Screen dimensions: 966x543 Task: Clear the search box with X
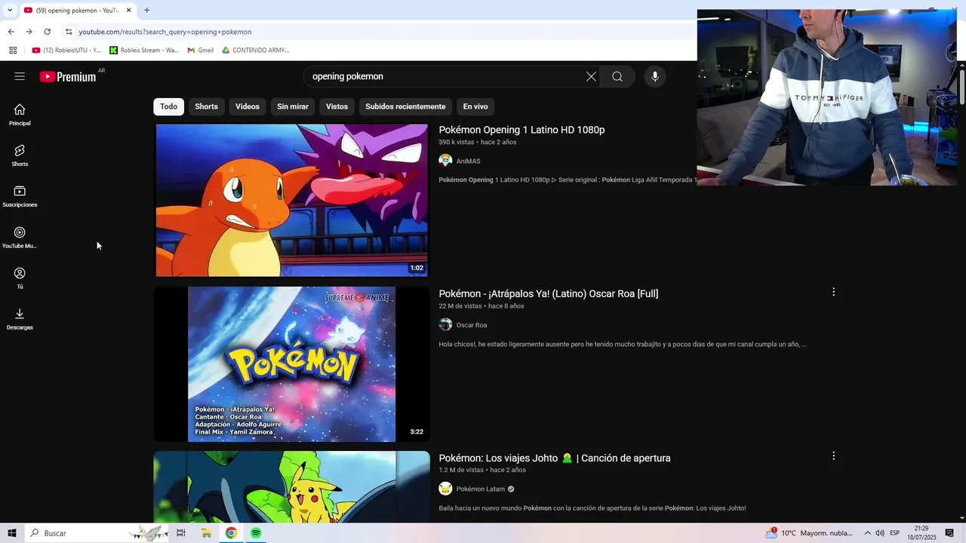coord(591,76)
